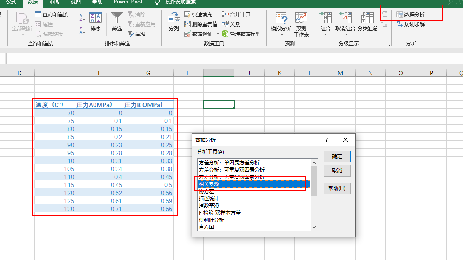
Task: Click the 压力A0MPa) header cell
Action: tap(99, 105)
